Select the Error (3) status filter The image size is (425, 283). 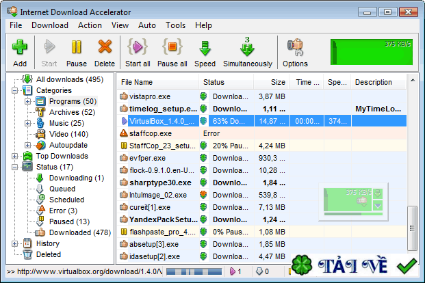click(63, 211)
